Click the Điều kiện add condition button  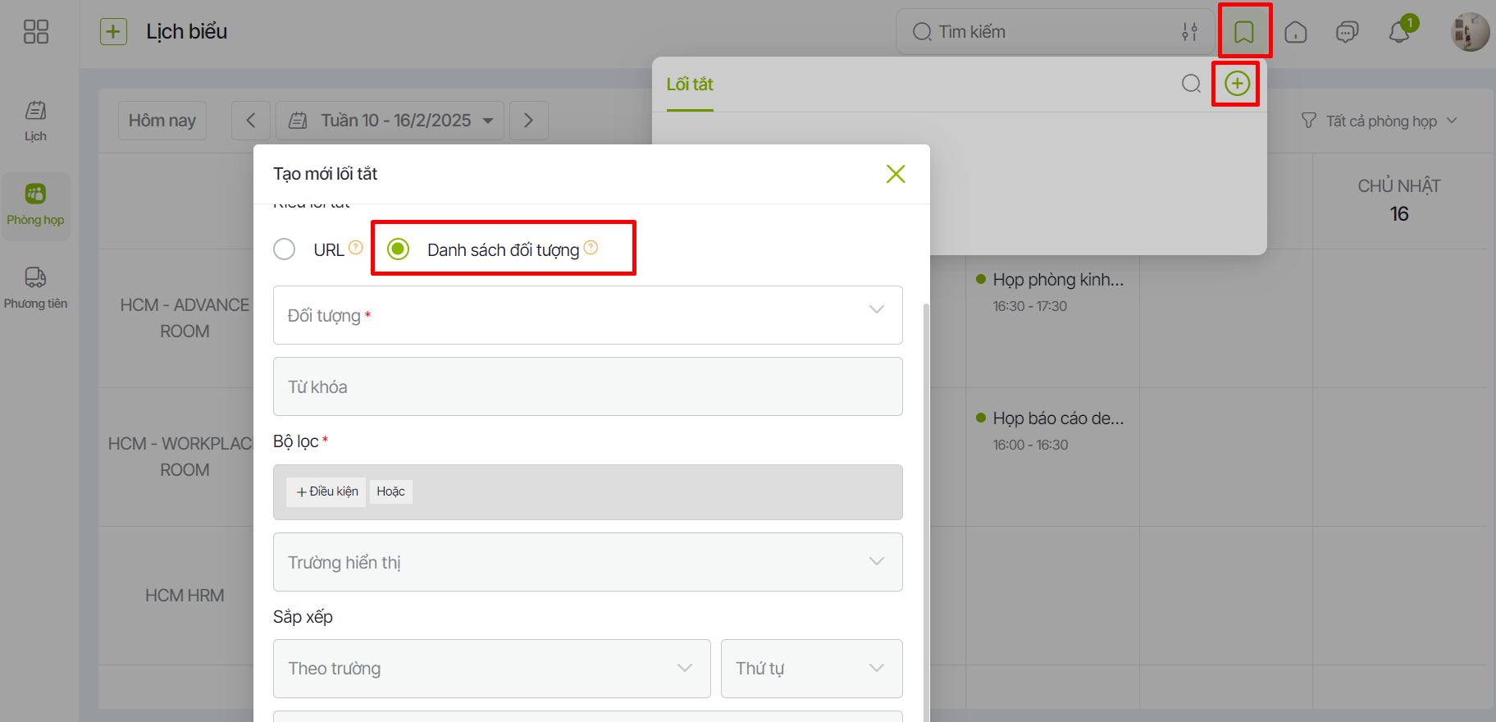pos(327,491)
